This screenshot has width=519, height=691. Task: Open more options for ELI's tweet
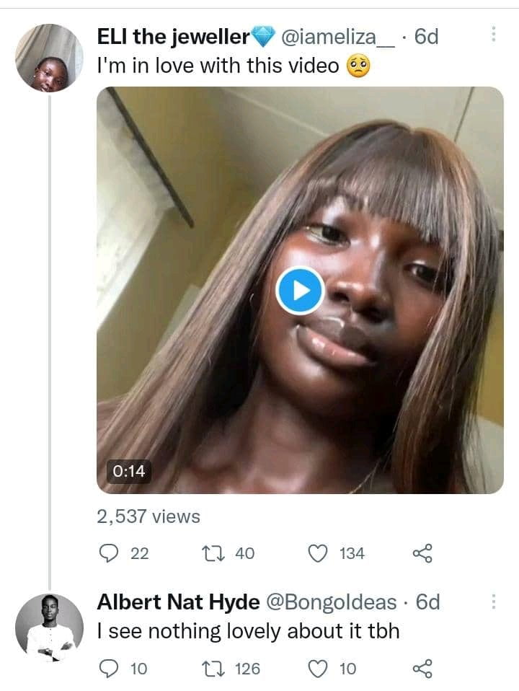494,34
